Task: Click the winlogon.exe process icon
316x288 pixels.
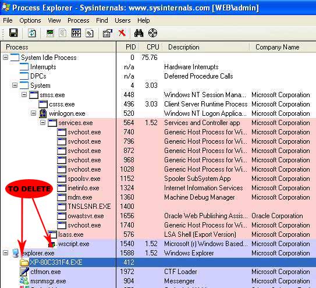Action: pos(42,113)
